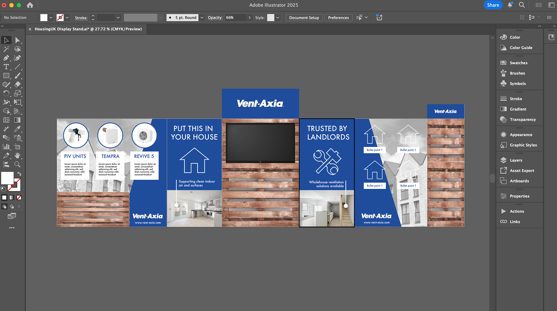This screenshot has width=557, height=311.
Task: Select the HousingUK Display Stand.ai document tab
Action: tap(88, 29)
